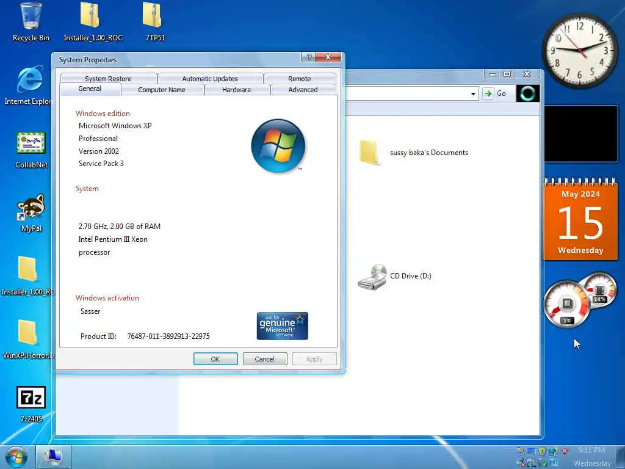Click the '2.70 GHz, 2.00 GB of RAM' line
The width and height of the screenshot is (625, 469).
120,227
